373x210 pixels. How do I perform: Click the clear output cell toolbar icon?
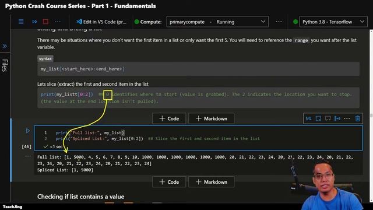[318, 118]
